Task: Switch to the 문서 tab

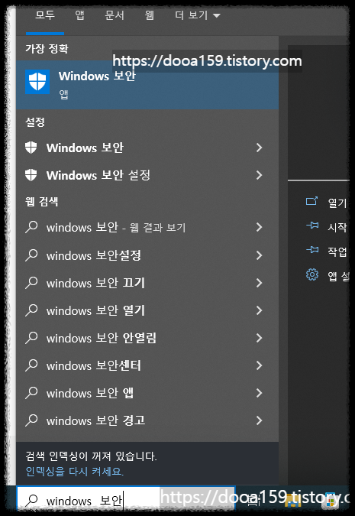Action: 115,15
